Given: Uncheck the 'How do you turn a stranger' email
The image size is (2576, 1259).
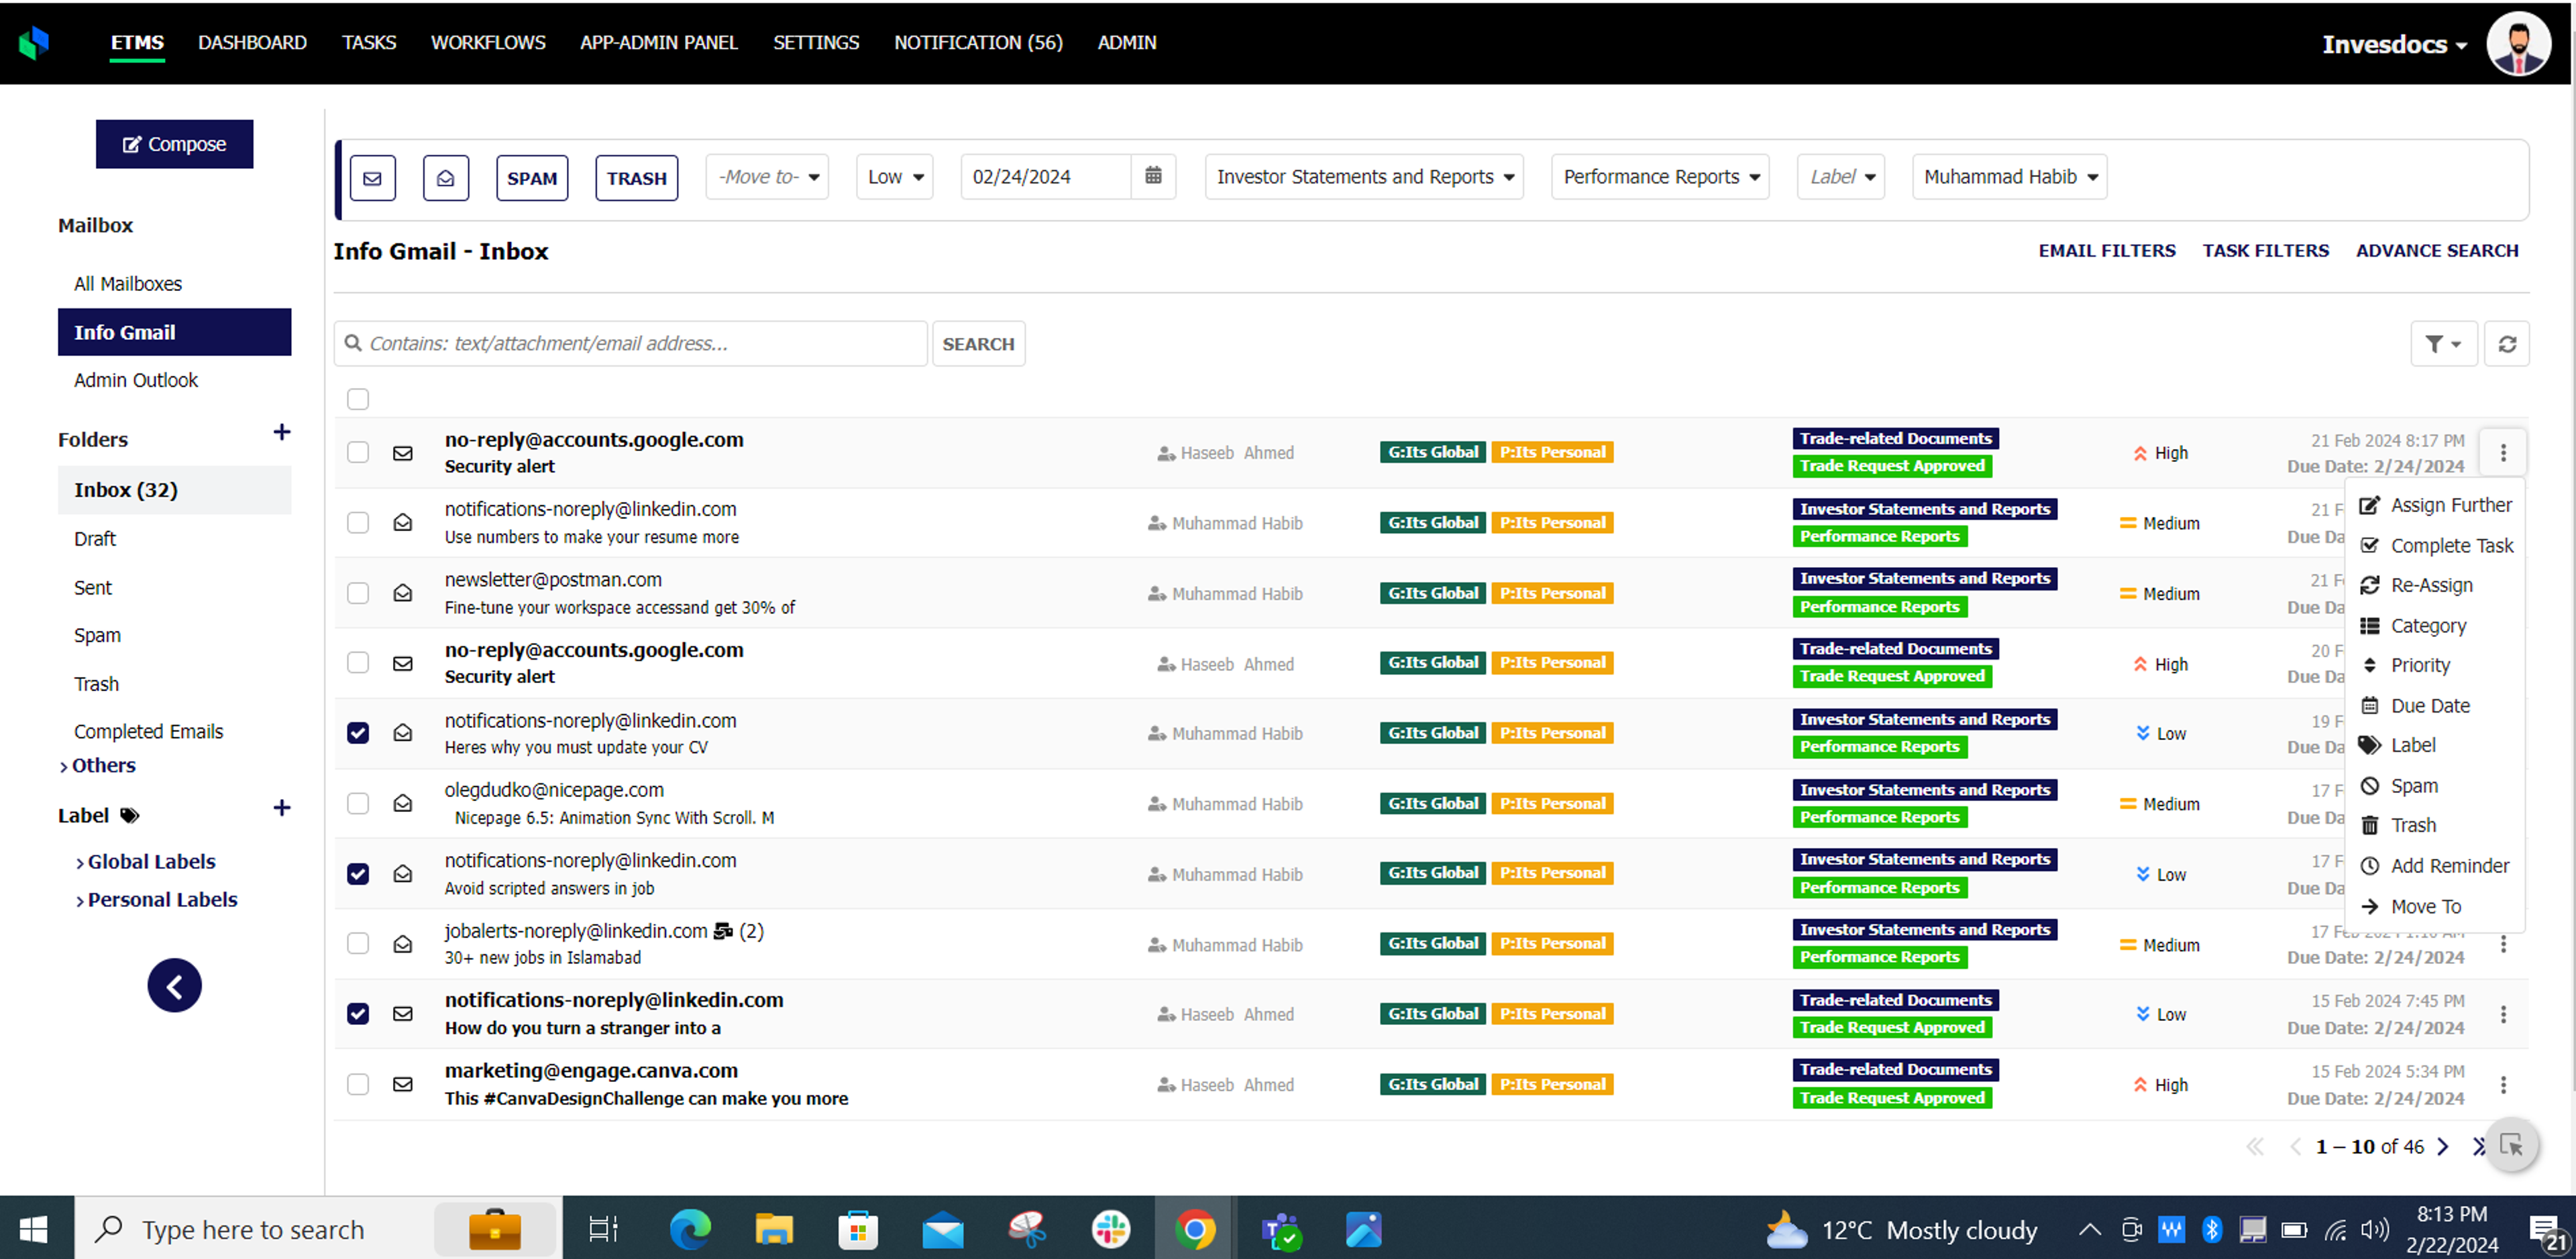Looking at the screenshot, I should (x=357, y=1014).
